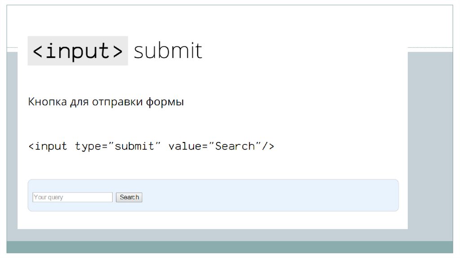Click value="Search"/> in the code example
The height and width of the screenshot is (258, 460).
click(x=221, y=147)
